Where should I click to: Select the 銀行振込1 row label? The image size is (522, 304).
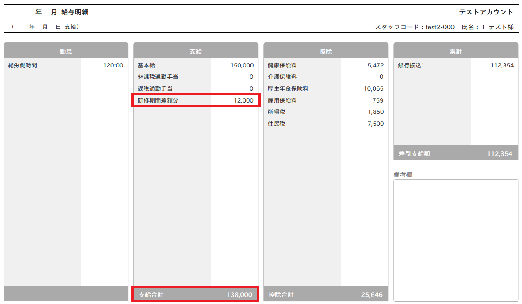411,65
